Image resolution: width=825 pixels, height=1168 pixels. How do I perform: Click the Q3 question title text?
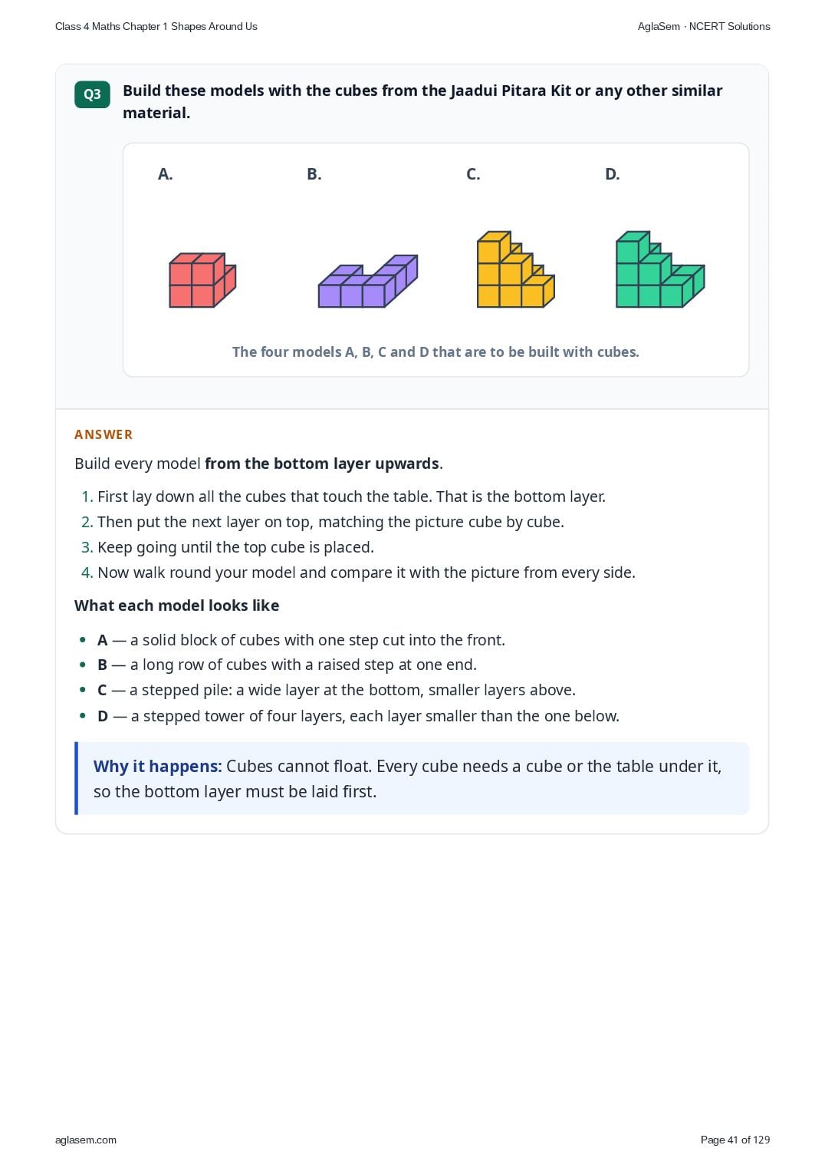pyautogui.click(x=422, y=101)
